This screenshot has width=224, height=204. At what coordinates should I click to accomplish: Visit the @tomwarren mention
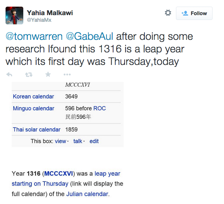point(34,37)
